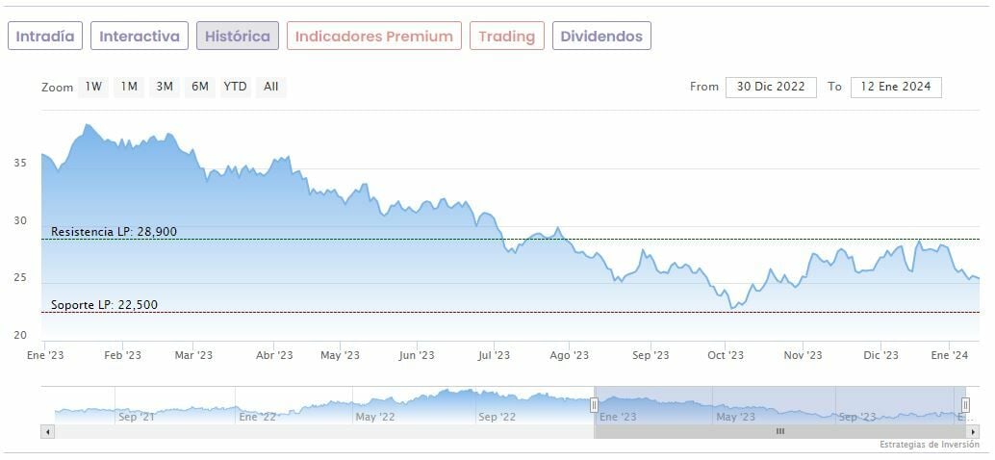
Task: Zoom chart to 3M
Action: pyautogui.click(x=165, y=87)
